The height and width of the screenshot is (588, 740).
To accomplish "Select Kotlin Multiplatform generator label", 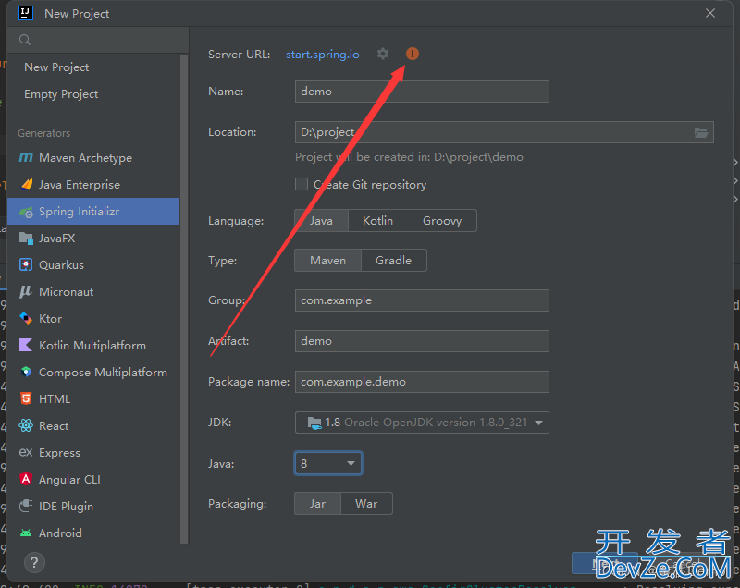I will pos(92,346).
